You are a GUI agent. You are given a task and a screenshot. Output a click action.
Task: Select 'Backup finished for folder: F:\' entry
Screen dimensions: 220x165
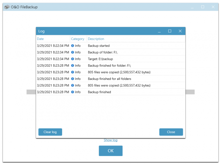[111, 65]
